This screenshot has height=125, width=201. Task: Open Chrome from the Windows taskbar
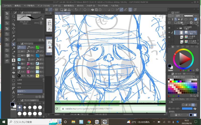[x=89, y=122]
